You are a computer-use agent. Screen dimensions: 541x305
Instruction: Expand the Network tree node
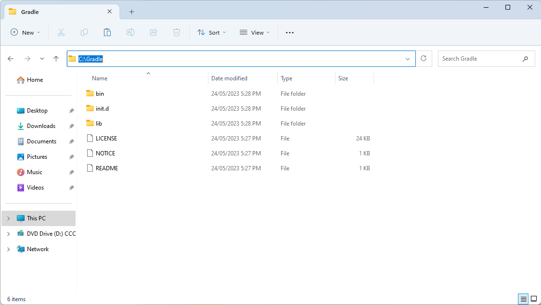[x=8, y=249]
